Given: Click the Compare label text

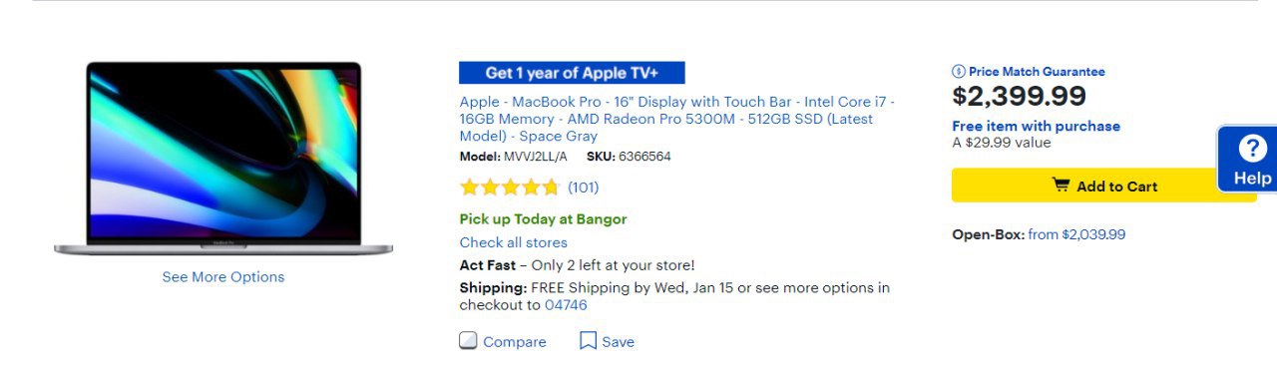Looking at the screenshot, I should [515, 342].
